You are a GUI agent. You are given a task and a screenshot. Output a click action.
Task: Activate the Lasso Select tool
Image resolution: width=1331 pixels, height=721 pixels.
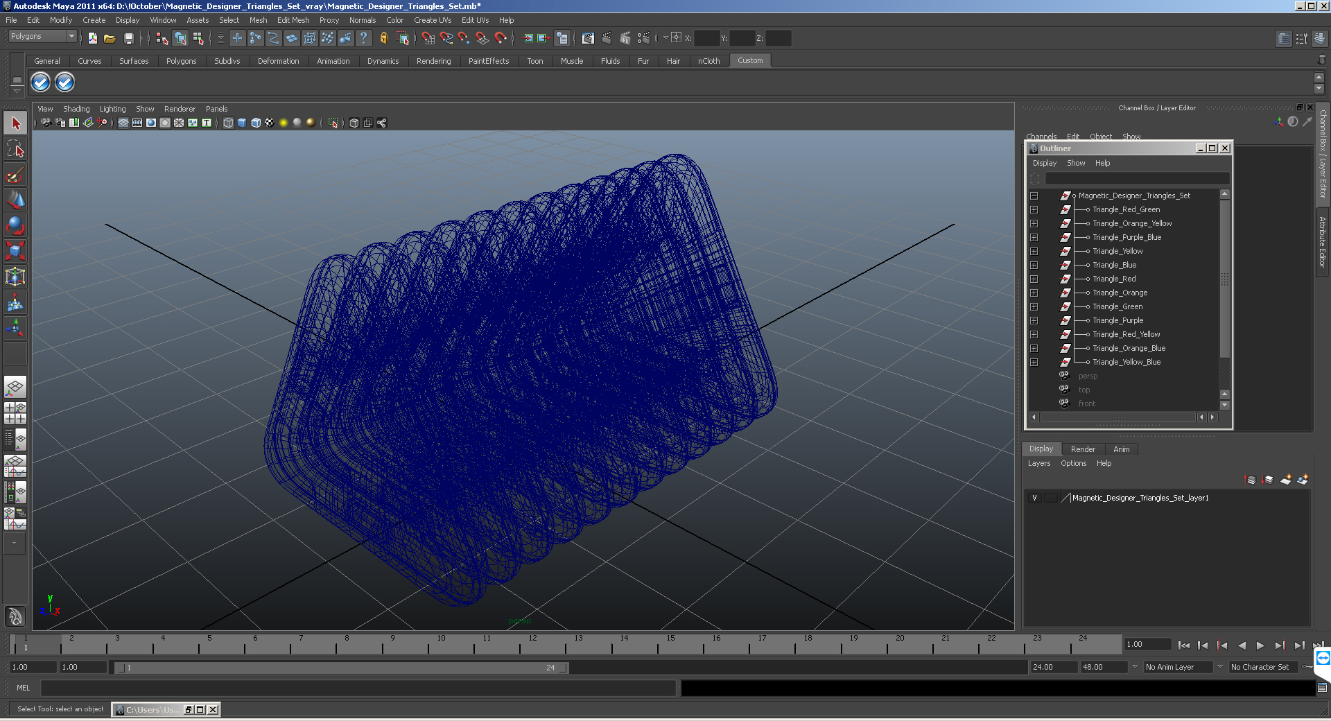click(x=15, y=148)
